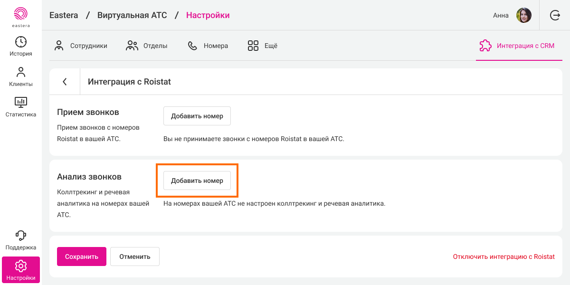The image size is (570, 285).
Task: Click the logout icon in header
Action: click(555, 15)
